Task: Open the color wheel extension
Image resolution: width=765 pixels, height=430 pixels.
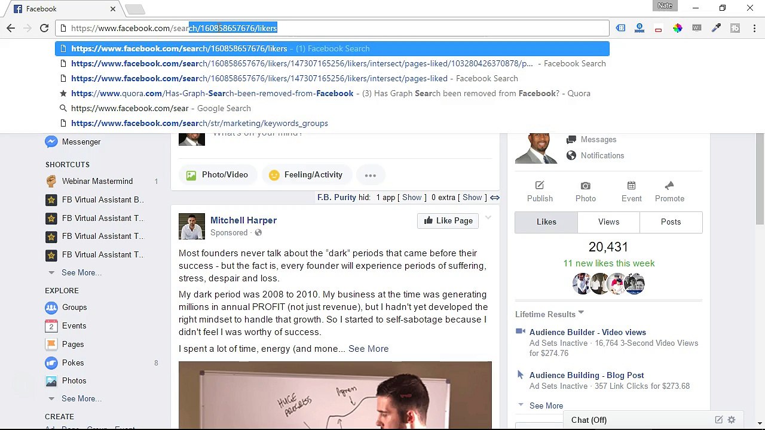Action: (677, 28)
